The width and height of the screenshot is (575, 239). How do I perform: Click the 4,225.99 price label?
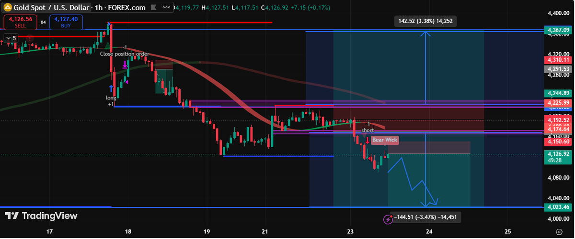pos(558,102)
